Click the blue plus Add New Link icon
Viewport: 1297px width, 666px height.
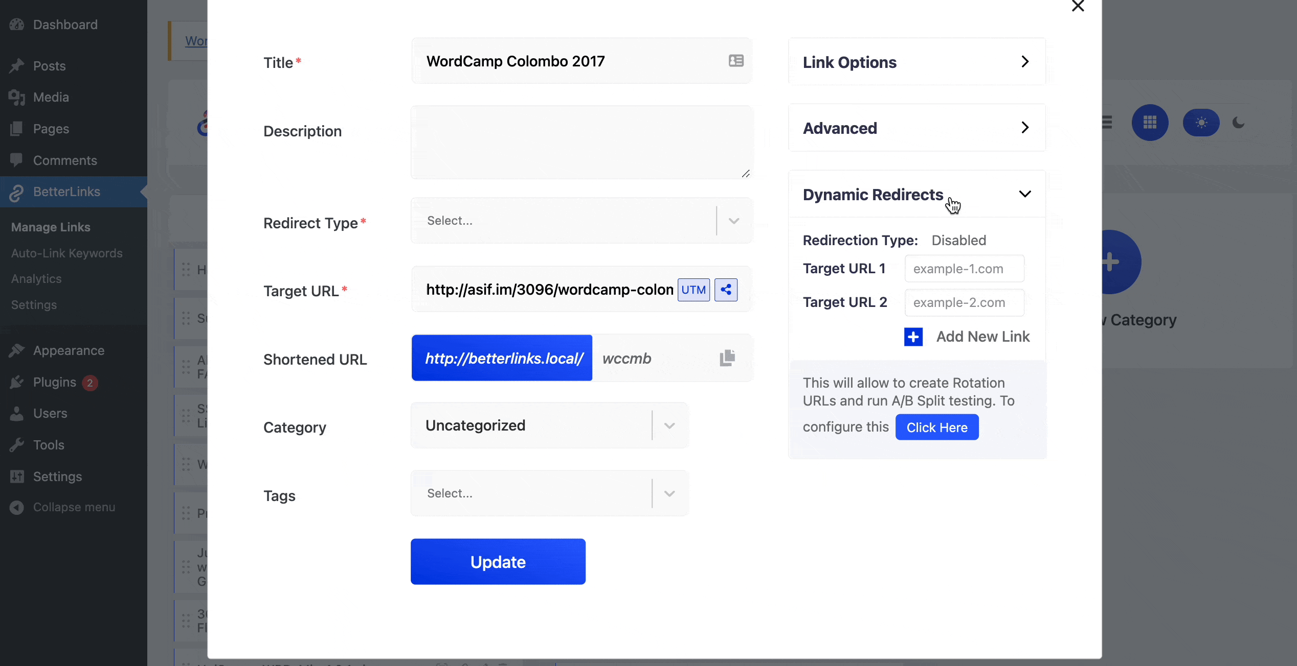pyautogui.click(x=913, y=337)
